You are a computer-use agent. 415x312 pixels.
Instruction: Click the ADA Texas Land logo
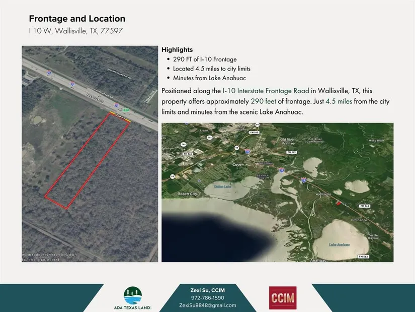pos(133,297)
